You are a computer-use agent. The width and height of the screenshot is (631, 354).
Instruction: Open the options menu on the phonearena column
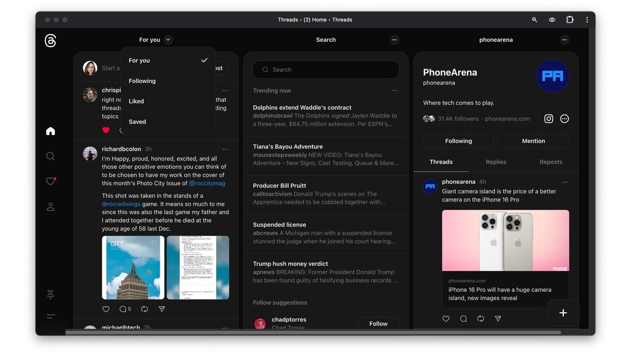(x=564, y=39)
